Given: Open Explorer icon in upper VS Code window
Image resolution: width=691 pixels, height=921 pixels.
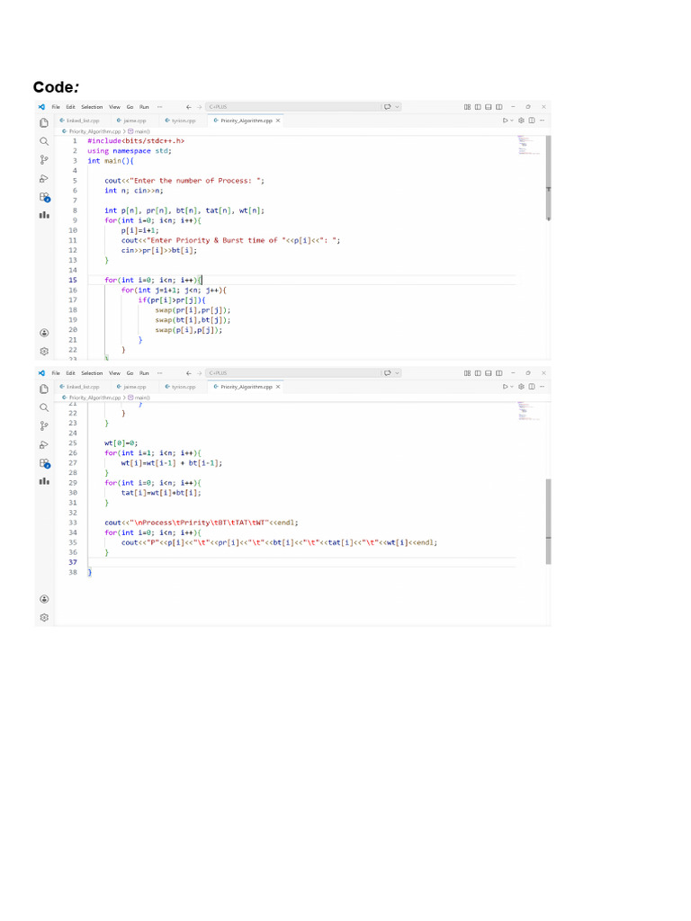Looking at the screenshot, I should (x=44, y=122).
